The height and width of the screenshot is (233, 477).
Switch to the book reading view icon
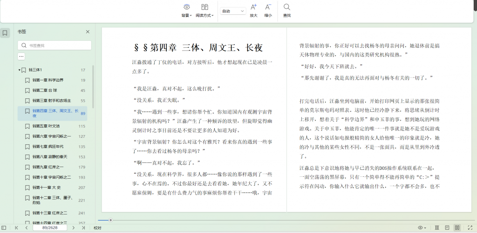tap(437, 227)
